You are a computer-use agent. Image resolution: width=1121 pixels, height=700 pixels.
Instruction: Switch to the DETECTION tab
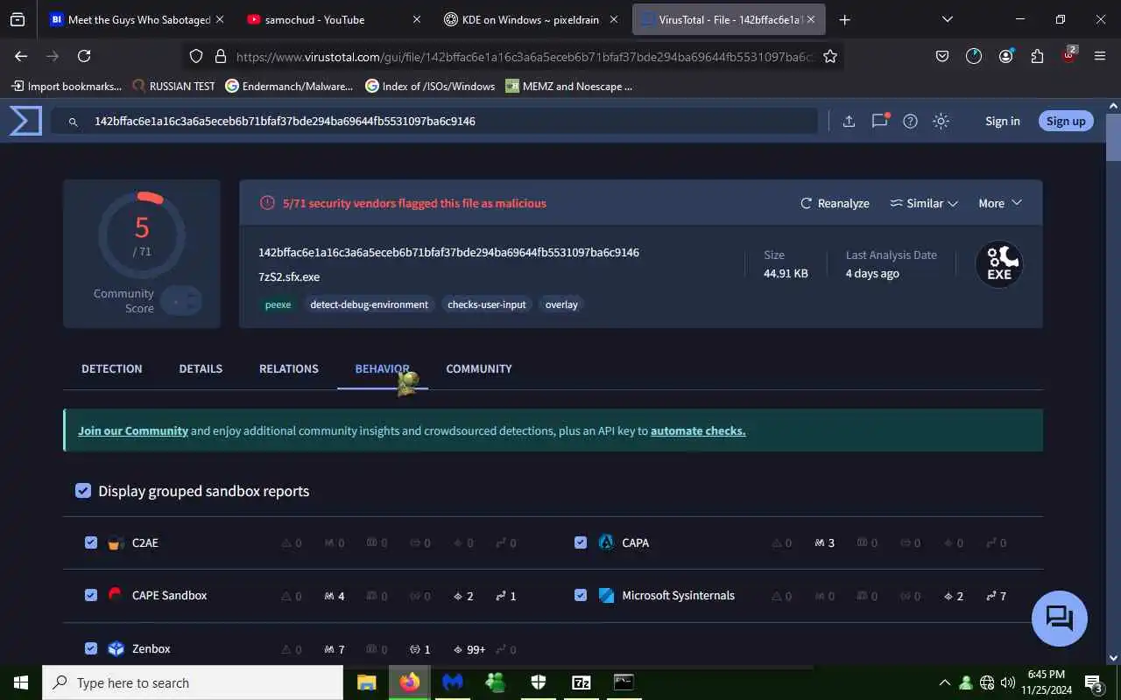coord(112,368)
